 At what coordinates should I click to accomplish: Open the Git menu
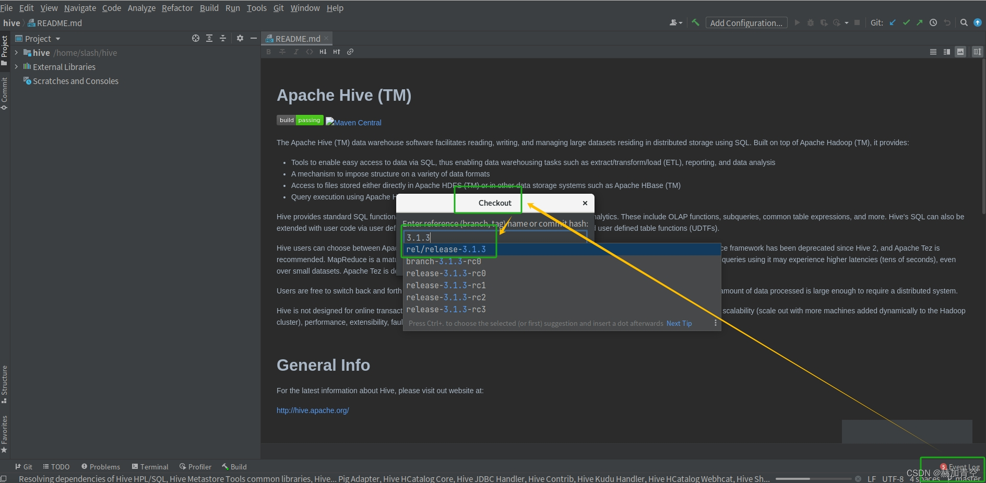[279, 8]
